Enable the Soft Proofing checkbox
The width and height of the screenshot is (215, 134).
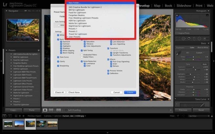[66, 110]
